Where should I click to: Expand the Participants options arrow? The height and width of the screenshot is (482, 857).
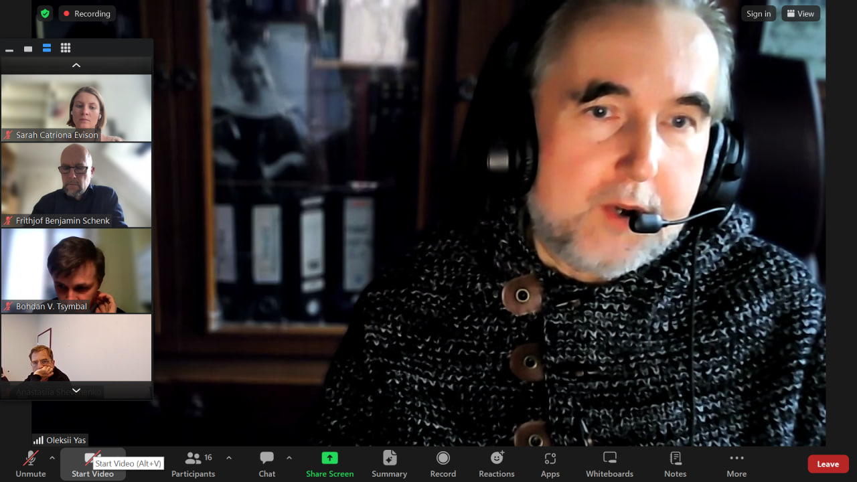coord(229,458)
